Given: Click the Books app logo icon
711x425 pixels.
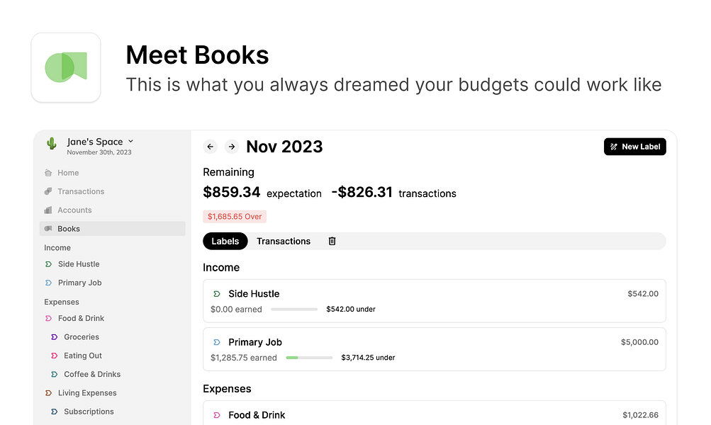Looking at the screenshot, I should 66,67.
